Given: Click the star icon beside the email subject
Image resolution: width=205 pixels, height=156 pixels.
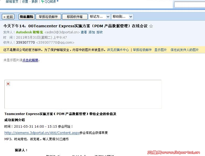Looking at the screenshot, I should tap(151, 26).
